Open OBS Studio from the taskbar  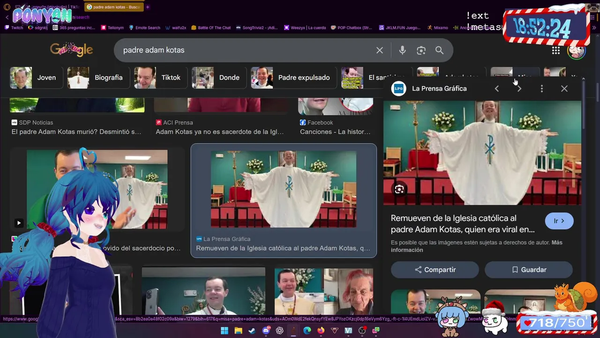(x=362, y=330)
